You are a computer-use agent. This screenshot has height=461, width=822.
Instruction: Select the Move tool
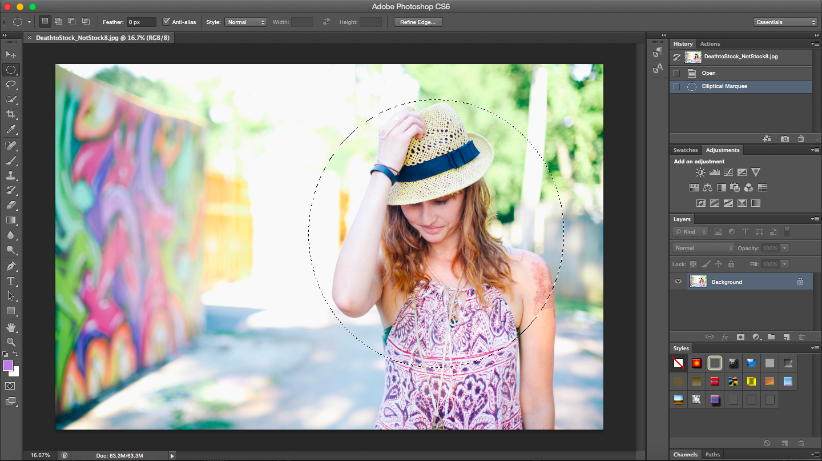tap(11, 53)
